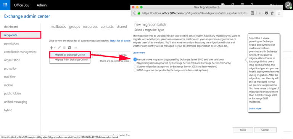Image resolution: width=293 pixels, height=139 pixels.
Task: Refresh the migration batches list
Action: (x=69, y=48)
